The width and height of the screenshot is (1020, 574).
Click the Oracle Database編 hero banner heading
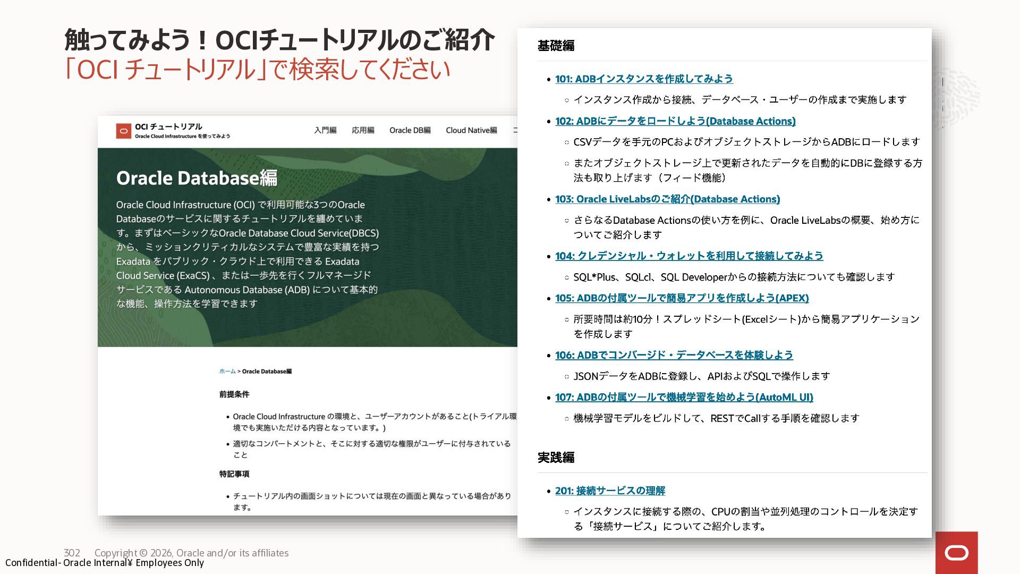pyautogui.click(x=197, y=178)
